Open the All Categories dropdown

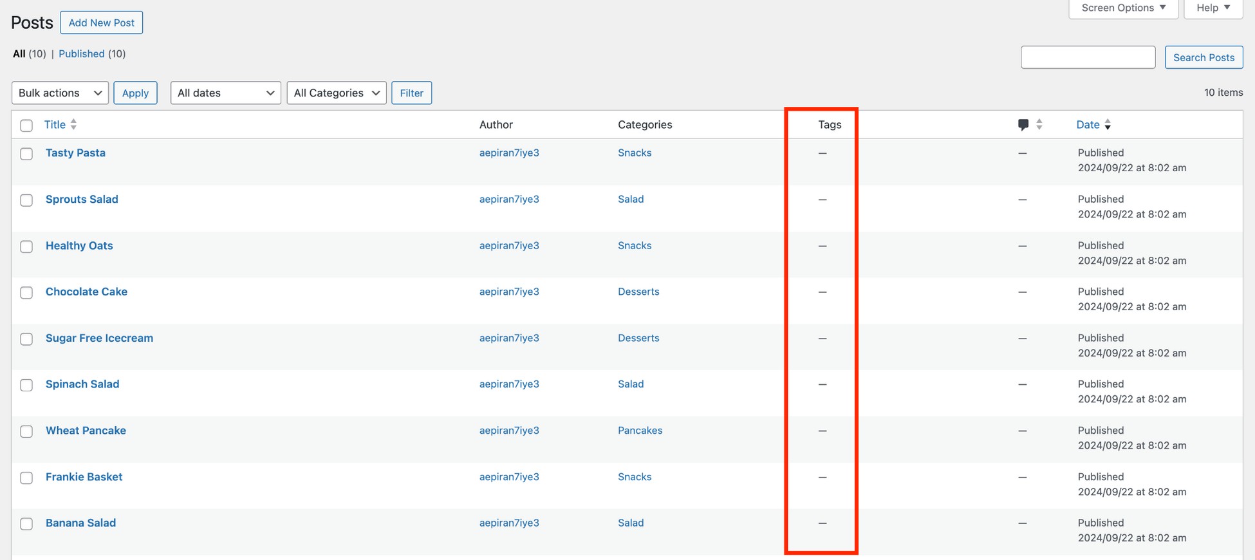point(337,93)
